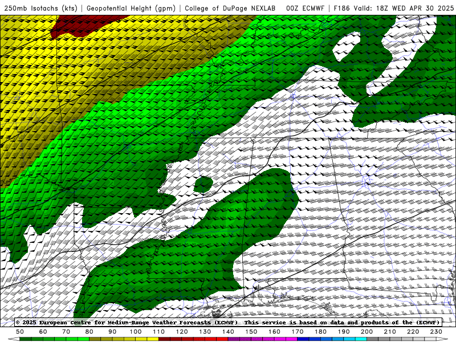Screen dimensions: 456x342
Task: Click the ECMWF copyright notice banner
Action: click(227, 322)
